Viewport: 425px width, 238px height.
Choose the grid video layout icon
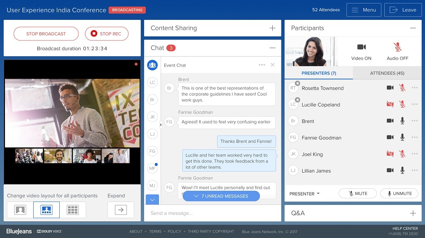pos(73,210)
